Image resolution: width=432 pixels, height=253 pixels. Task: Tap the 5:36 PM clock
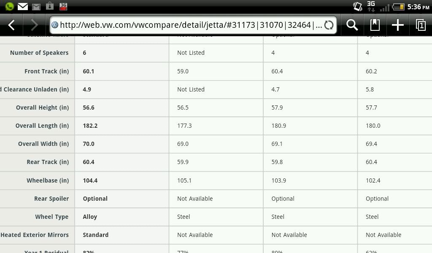click(418, 7)
